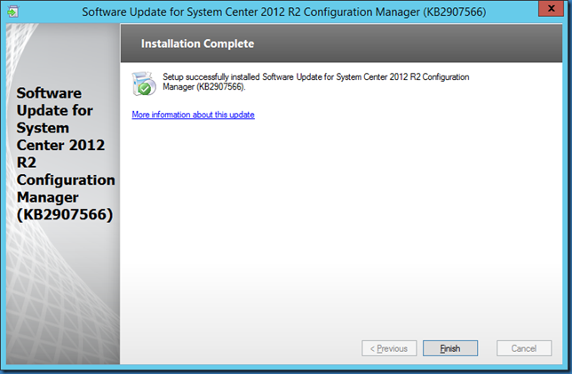This screenshot has width=572, height=374.
Task: Click the bold 'Configuration' word in the left panel
Action: pyautogui.click(x=66, y=179)
